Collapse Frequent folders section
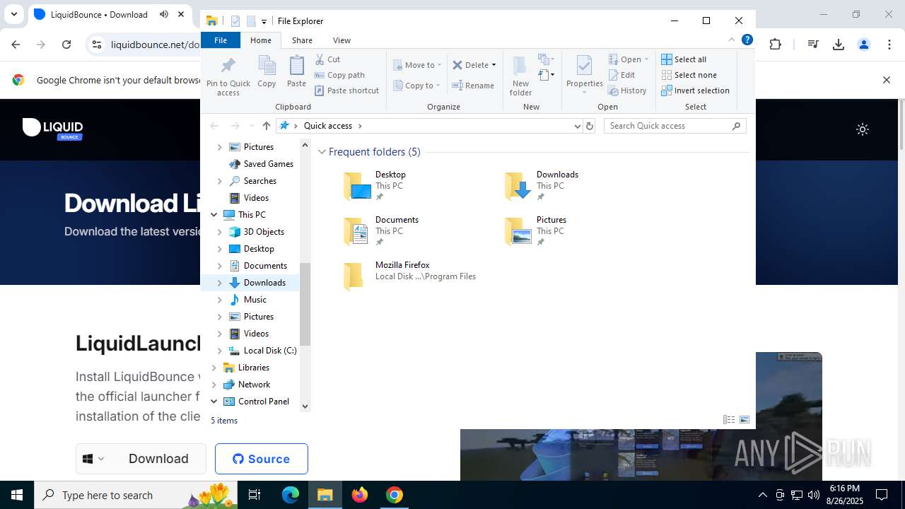 322,152
